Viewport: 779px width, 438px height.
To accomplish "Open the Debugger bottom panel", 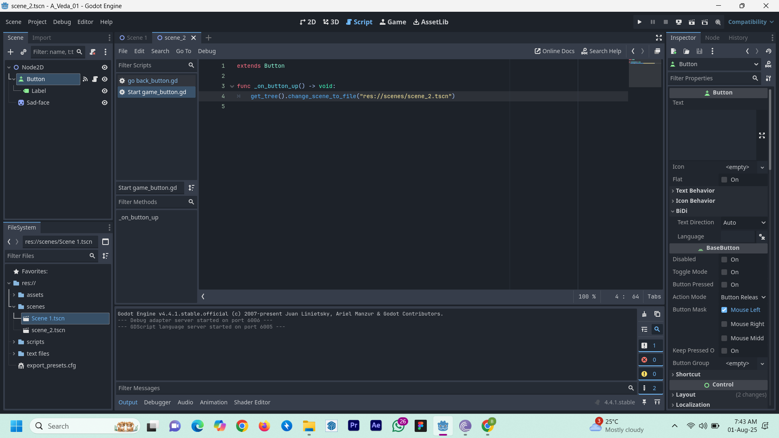I will [157, 402].
